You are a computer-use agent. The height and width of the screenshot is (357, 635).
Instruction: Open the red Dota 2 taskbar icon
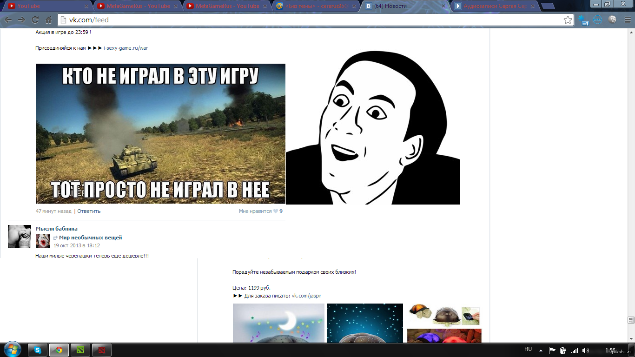102,350
